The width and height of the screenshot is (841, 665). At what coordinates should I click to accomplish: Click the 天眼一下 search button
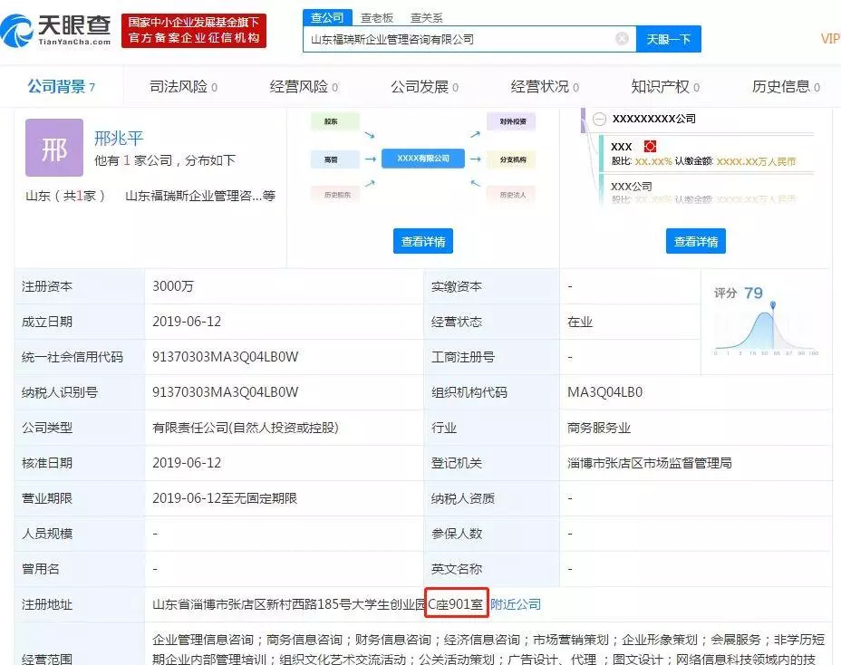[x=668, y=39]
